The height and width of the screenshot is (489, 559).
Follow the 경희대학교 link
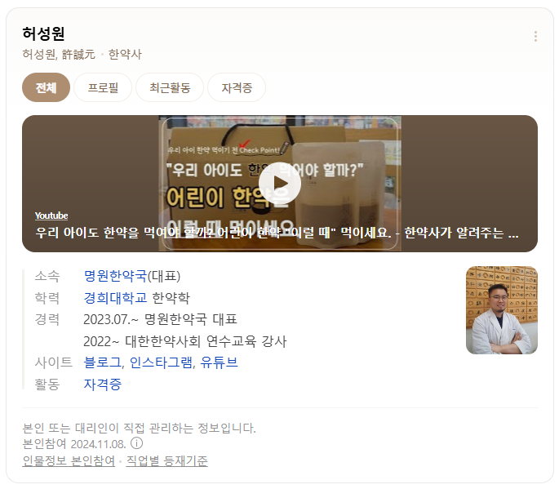115,298
